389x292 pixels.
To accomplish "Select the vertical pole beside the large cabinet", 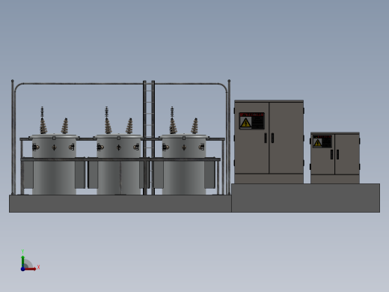I will coord(229,137).
